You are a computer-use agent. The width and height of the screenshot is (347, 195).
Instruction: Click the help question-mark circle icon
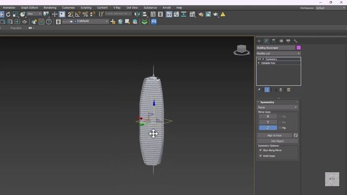(49, 22)
